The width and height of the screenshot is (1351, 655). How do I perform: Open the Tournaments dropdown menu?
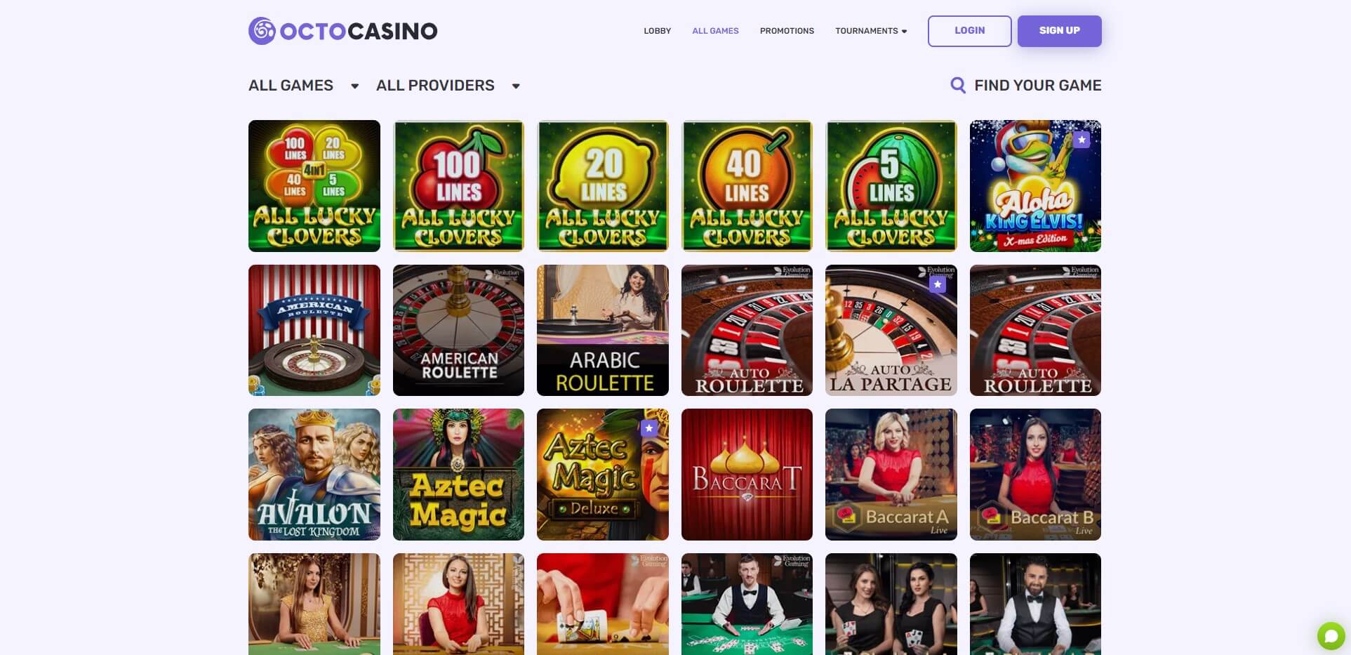871,31
